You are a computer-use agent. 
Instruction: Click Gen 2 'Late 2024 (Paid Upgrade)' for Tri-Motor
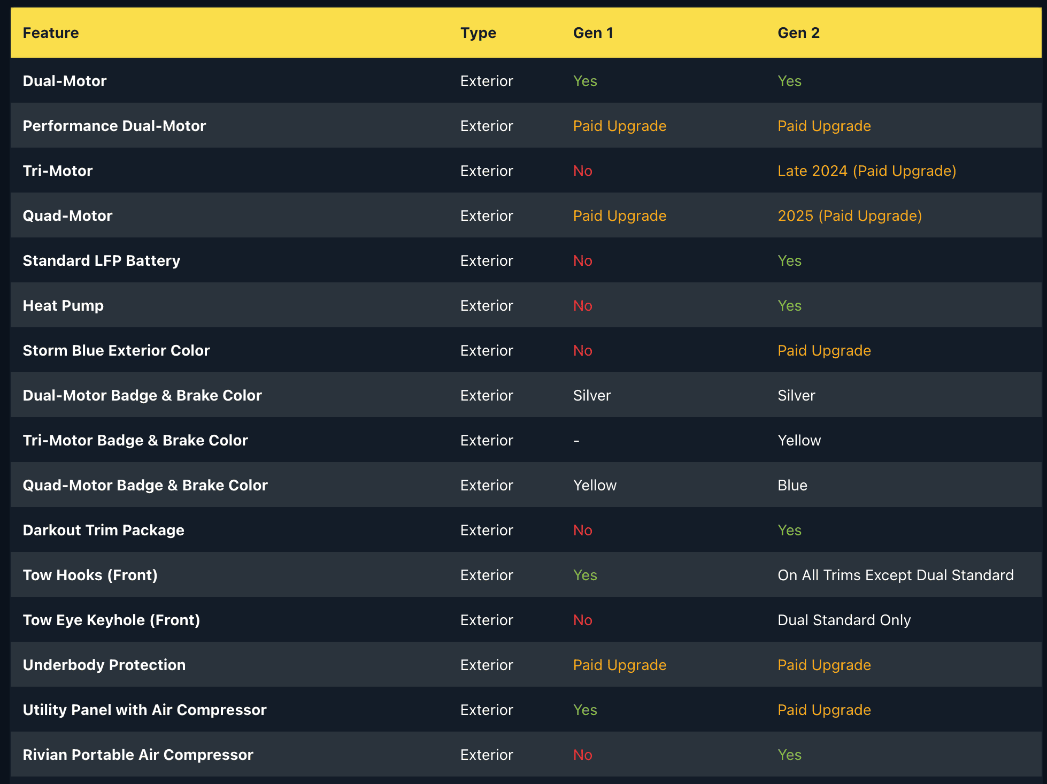point(867,171)
